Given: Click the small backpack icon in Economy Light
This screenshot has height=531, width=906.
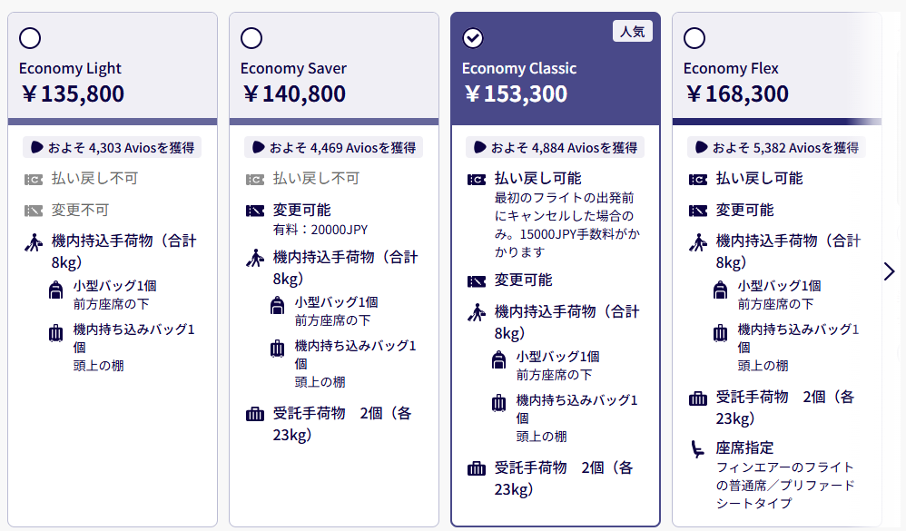Looking at the screenshot, I should point(56,289).
